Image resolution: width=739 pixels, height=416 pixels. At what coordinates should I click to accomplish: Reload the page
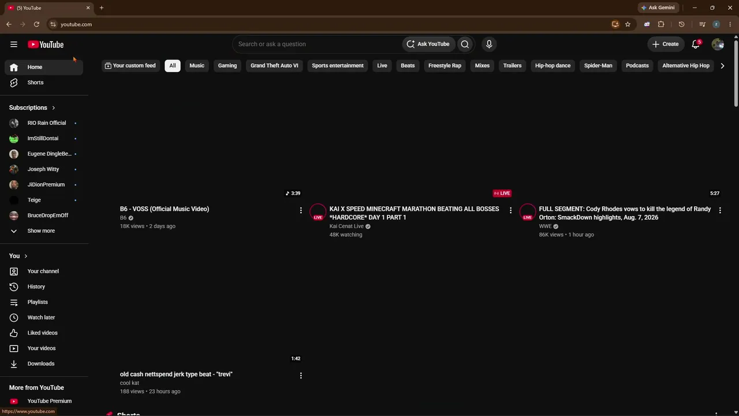point(36,24)
